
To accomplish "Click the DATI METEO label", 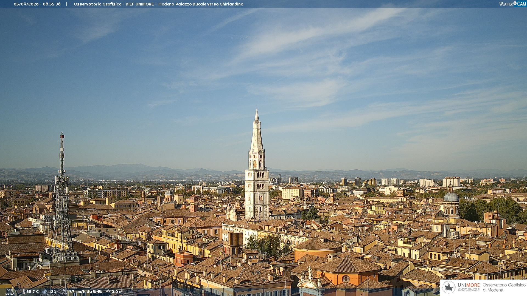I will pos(10,292).
